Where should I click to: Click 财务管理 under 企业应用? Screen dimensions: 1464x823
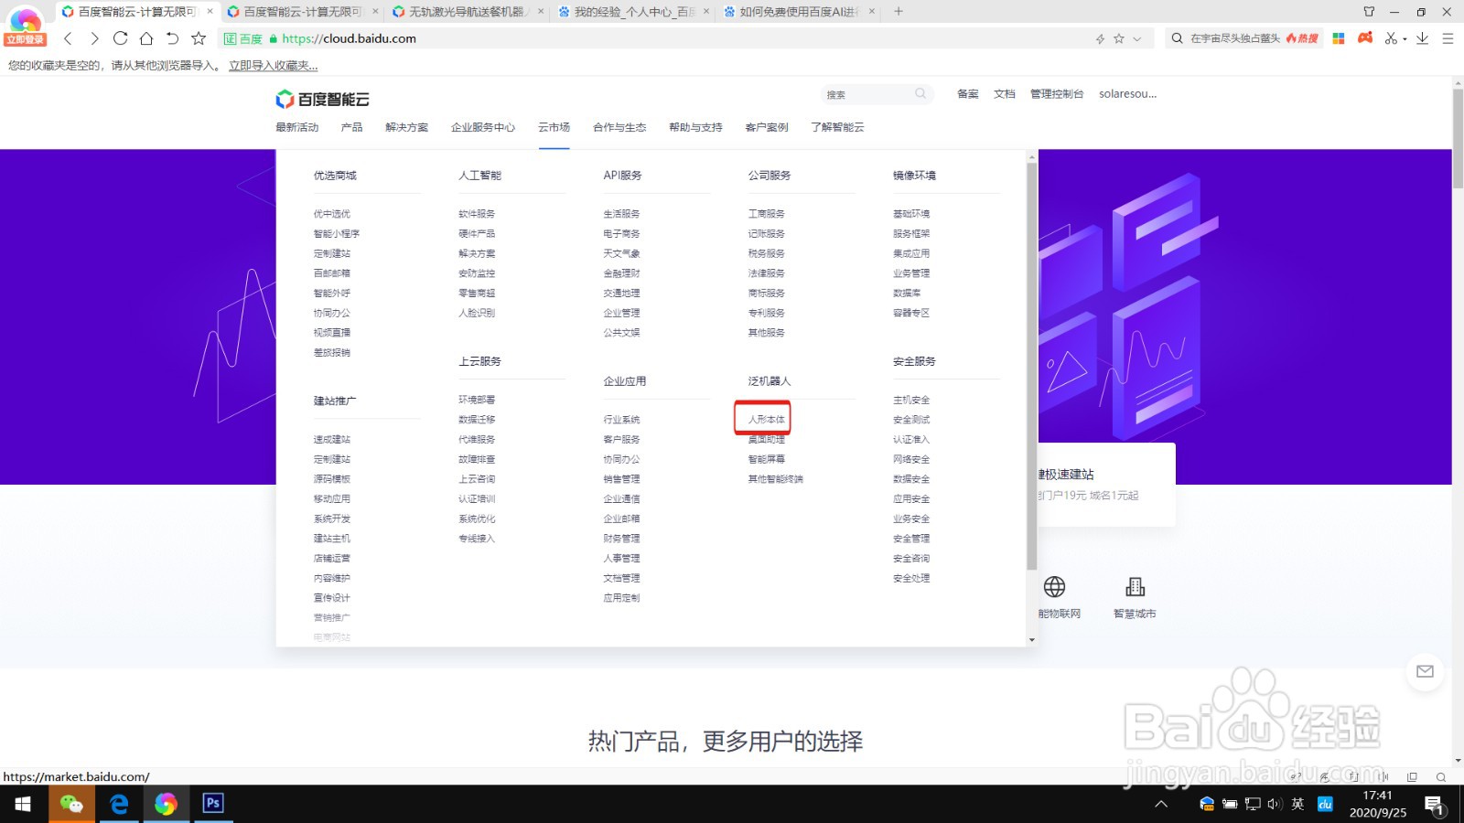coord(621,539)
